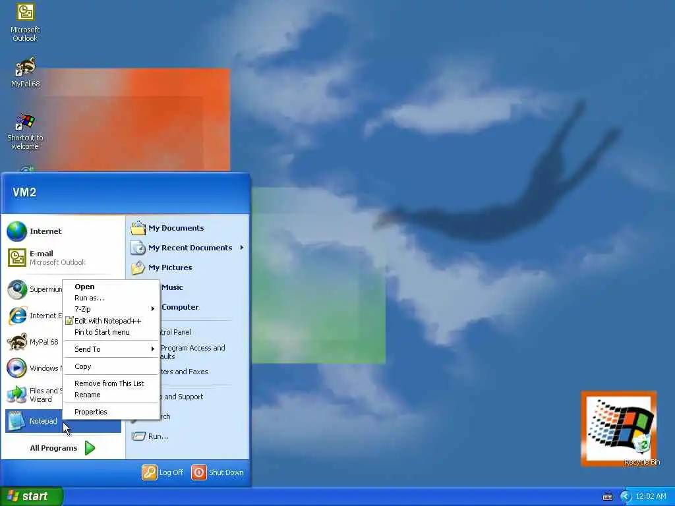Viewport: 675px width, 506px height.
Task: Open Recycle Bin on desktop
Action: pyautogui.click(x=641, y=448)
